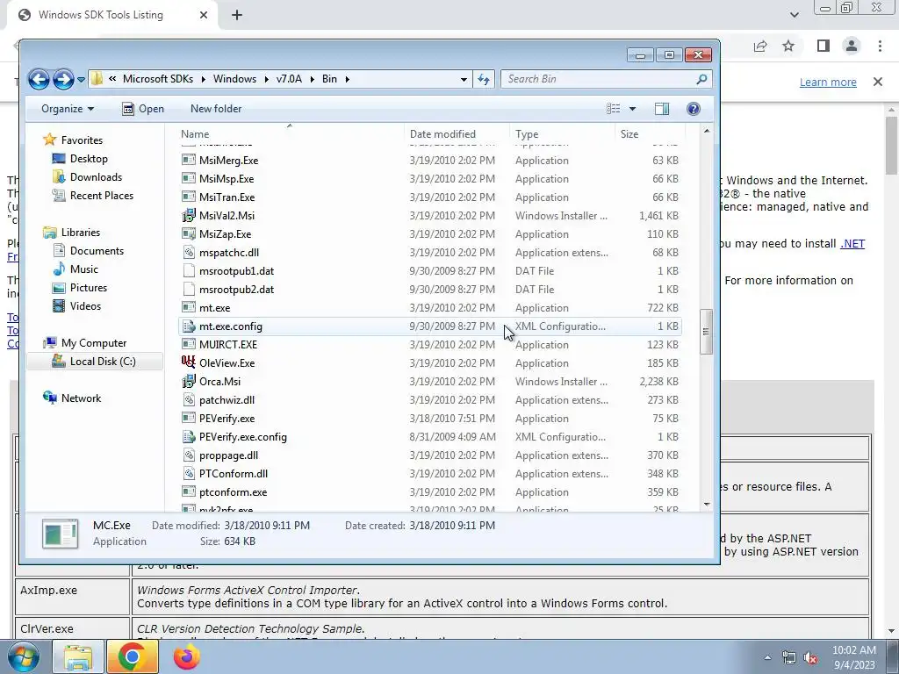
Task: Select mspatchc.dll file icon
Action: click(188, 252)
